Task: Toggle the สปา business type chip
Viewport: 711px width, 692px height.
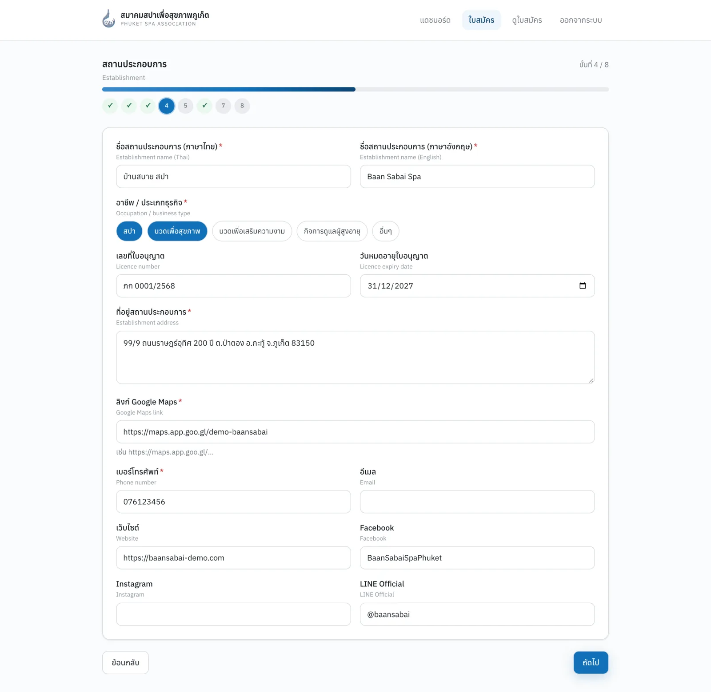Action: click(x=129, y=231)
